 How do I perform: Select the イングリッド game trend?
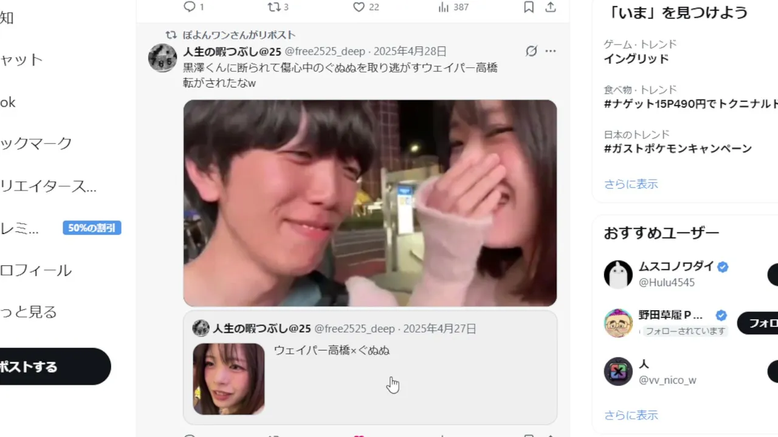pyautogui.click(x=636, y=59)
